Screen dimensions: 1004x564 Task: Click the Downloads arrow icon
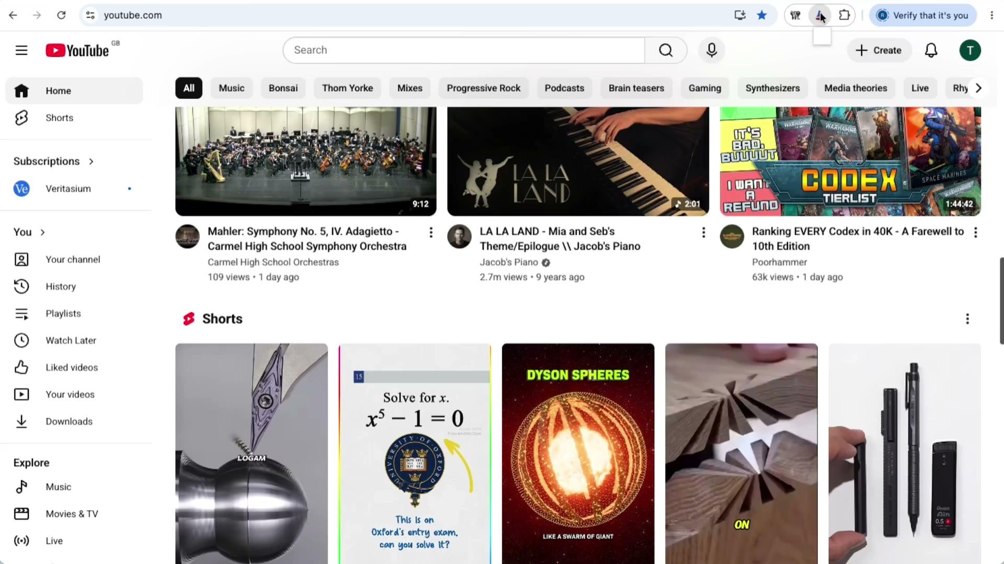(21, 421)
